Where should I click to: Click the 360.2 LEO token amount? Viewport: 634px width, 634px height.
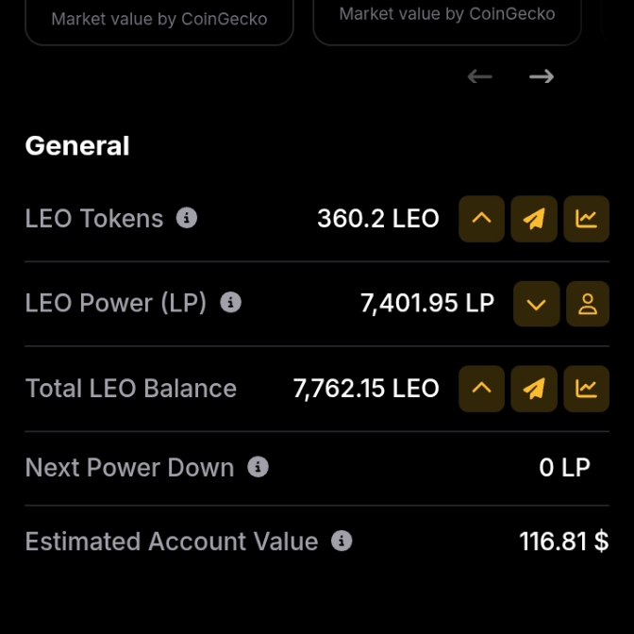pyautogui.click(x=377, y=219)
